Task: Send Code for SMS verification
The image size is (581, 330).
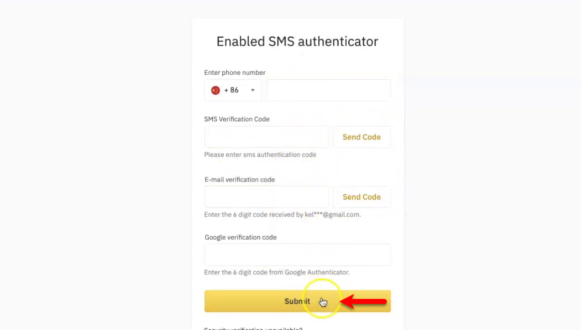Action: tap(362, 137)
